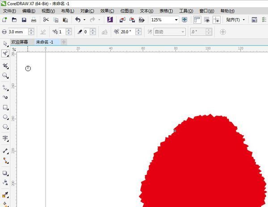
Task: Click the Save floppy disk icon
Action: point(24,20)
